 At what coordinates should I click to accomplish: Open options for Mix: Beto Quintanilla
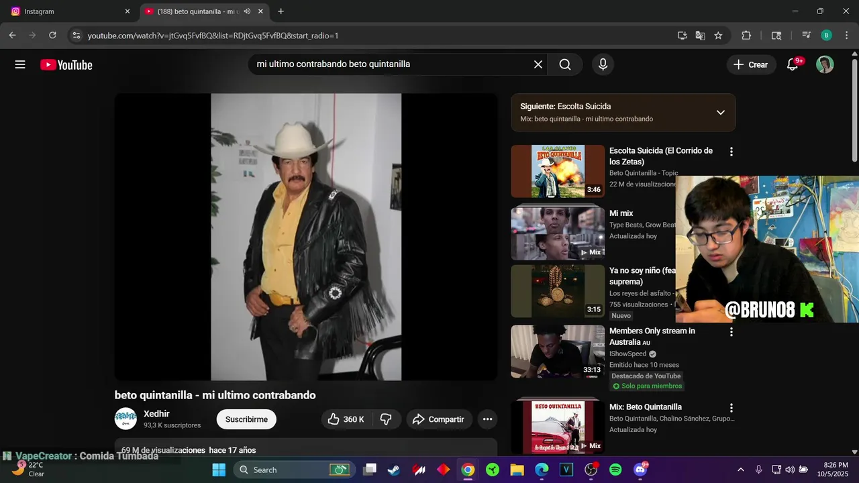pyautogui.click(x=731, y=408)
